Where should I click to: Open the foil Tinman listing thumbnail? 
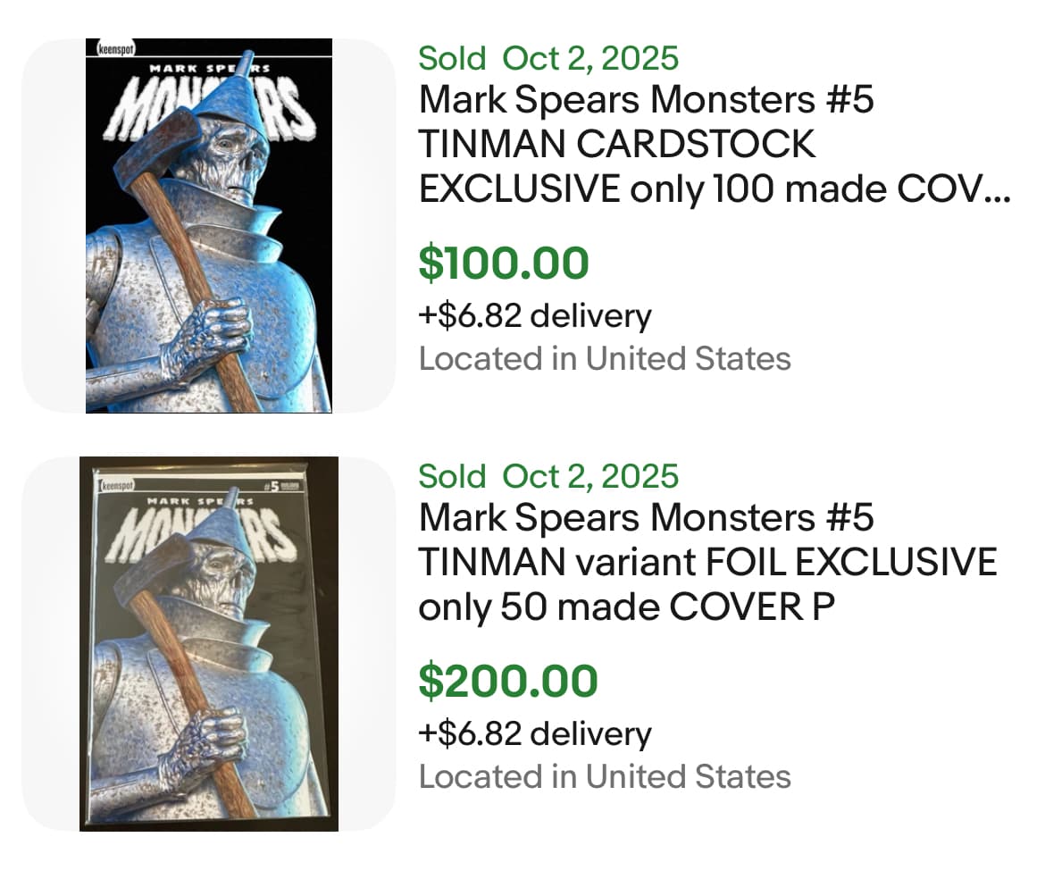click(208, 643)
